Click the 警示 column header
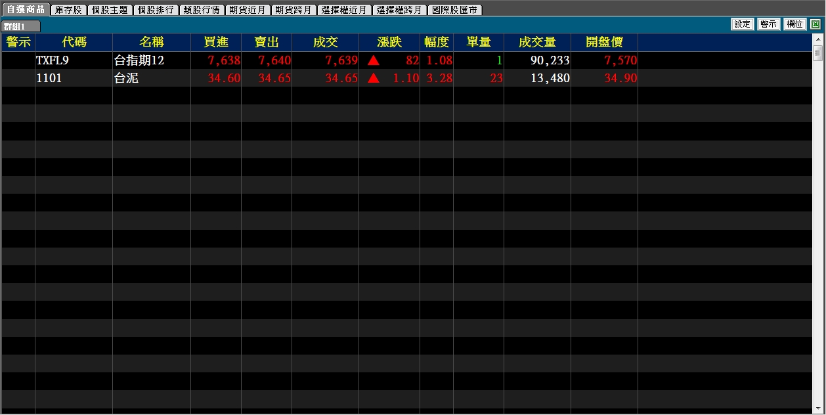 pyautogui.click(x=18, y=42)
